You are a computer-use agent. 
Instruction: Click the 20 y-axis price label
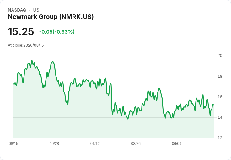pyautogui.click(x=220, y=56)
